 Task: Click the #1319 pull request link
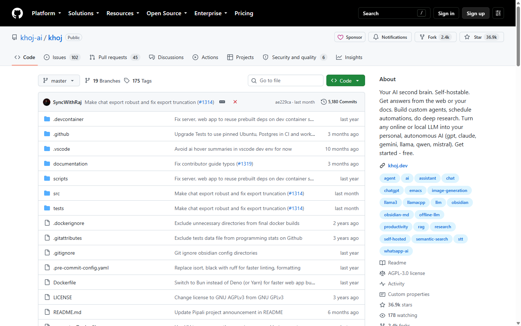click(245, 164)
